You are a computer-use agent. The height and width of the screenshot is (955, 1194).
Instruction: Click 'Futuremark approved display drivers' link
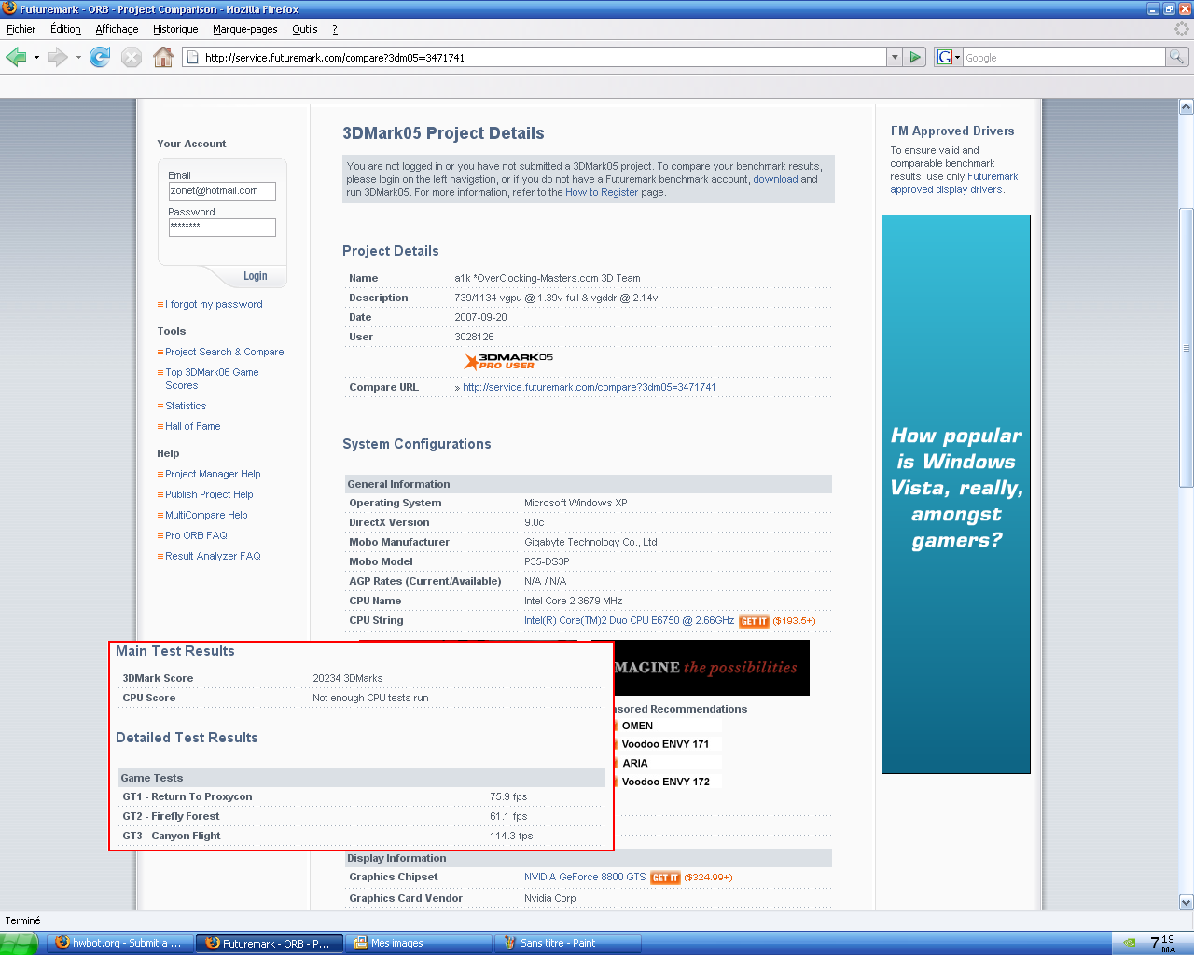(954, 183)
